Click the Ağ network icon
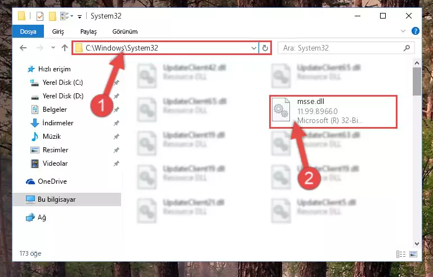 click(x=30, y=217)
